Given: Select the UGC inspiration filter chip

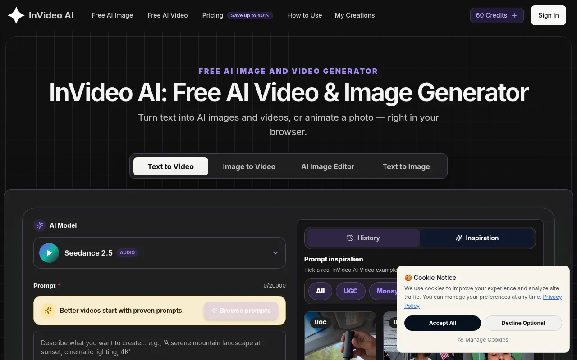Looking at the screenshot, I should 351,291.
